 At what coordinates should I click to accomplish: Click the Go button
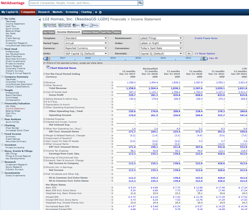coord(189,53)
